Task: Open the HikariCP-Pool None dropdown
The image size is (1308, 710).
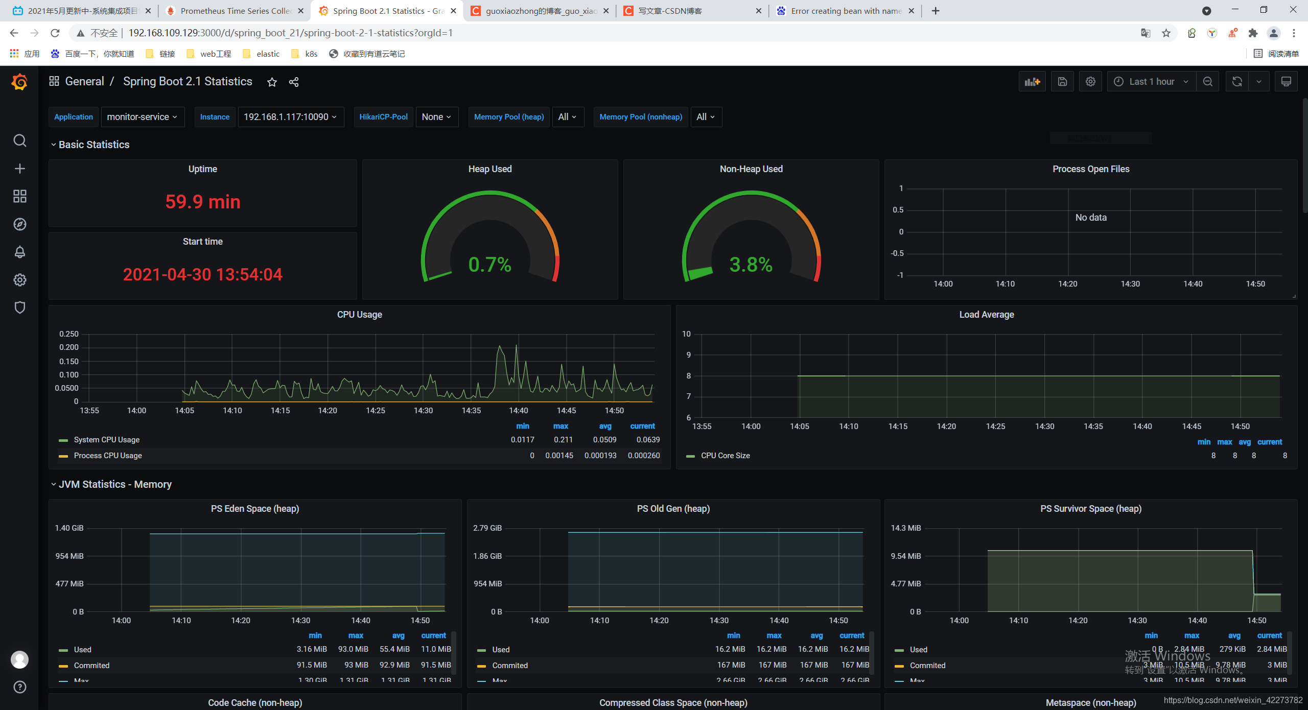Action: (437, 117)
